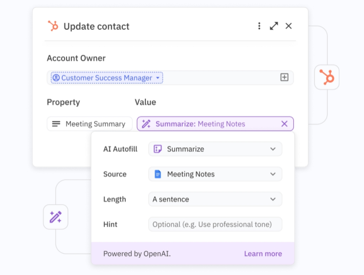
Task: Click the magic wand node on the lower left
Action: click(x=56, y=217)
